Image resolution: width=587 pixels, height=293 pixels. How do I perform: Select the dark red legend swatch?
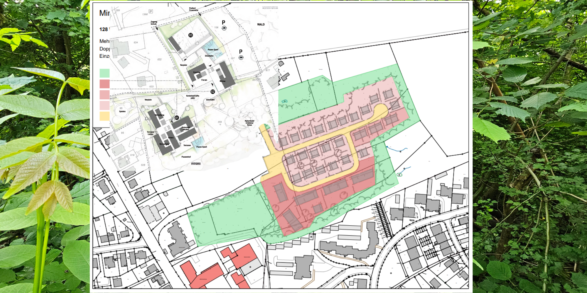pyautogui.click(x=104, y=84)
